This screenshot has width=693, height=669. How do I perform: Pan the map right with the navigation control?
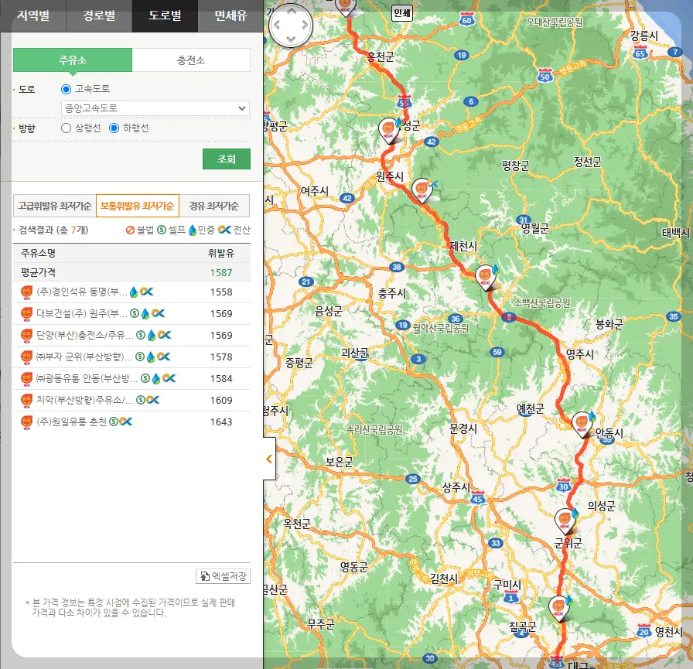305,26
